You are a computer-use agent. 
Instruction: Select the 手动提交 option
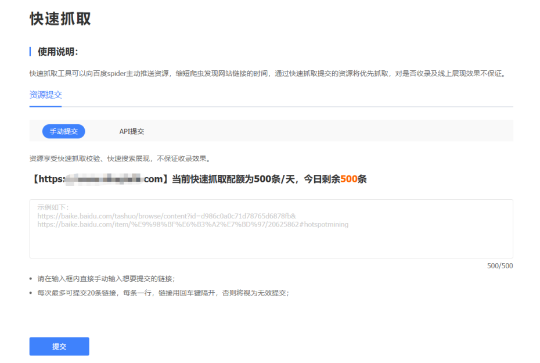tap(64, 131)
